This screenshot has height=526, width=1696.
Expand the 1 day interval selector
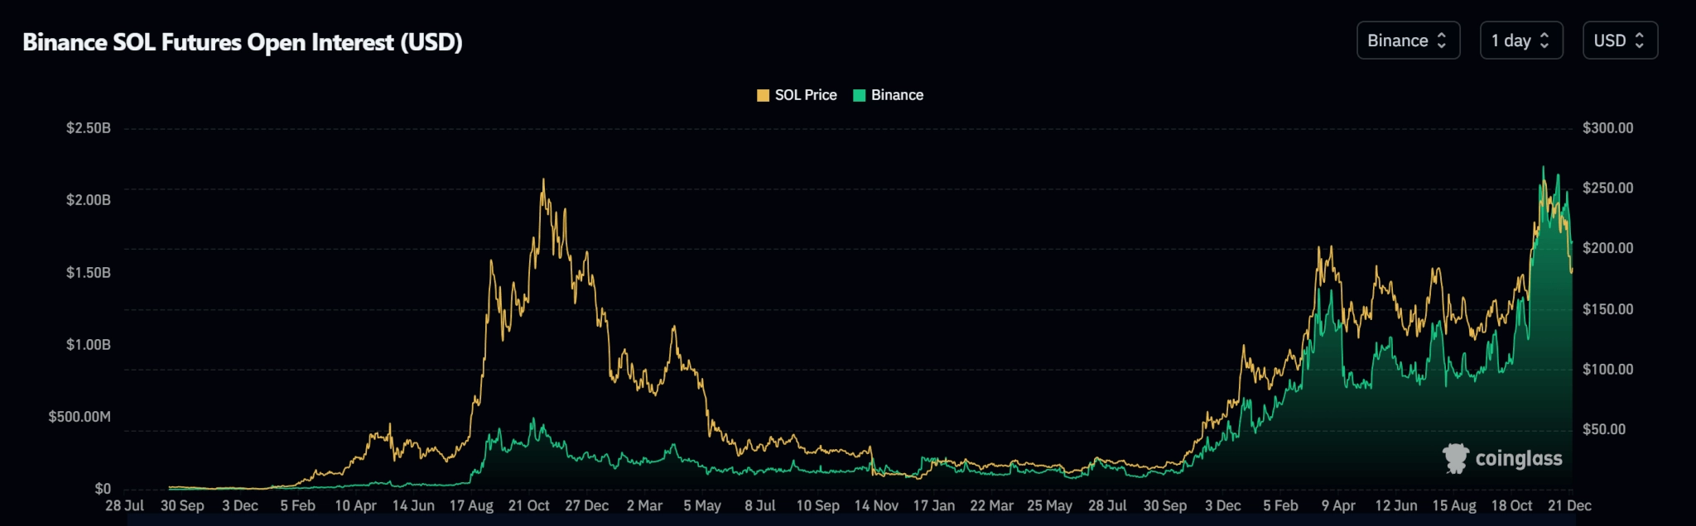pyautogui.click(x=1521, y=41)
